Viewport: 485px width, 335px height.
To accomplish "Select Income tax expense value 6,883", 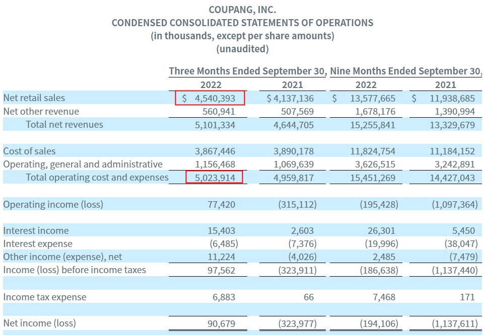I will click(x=224, y=297).
